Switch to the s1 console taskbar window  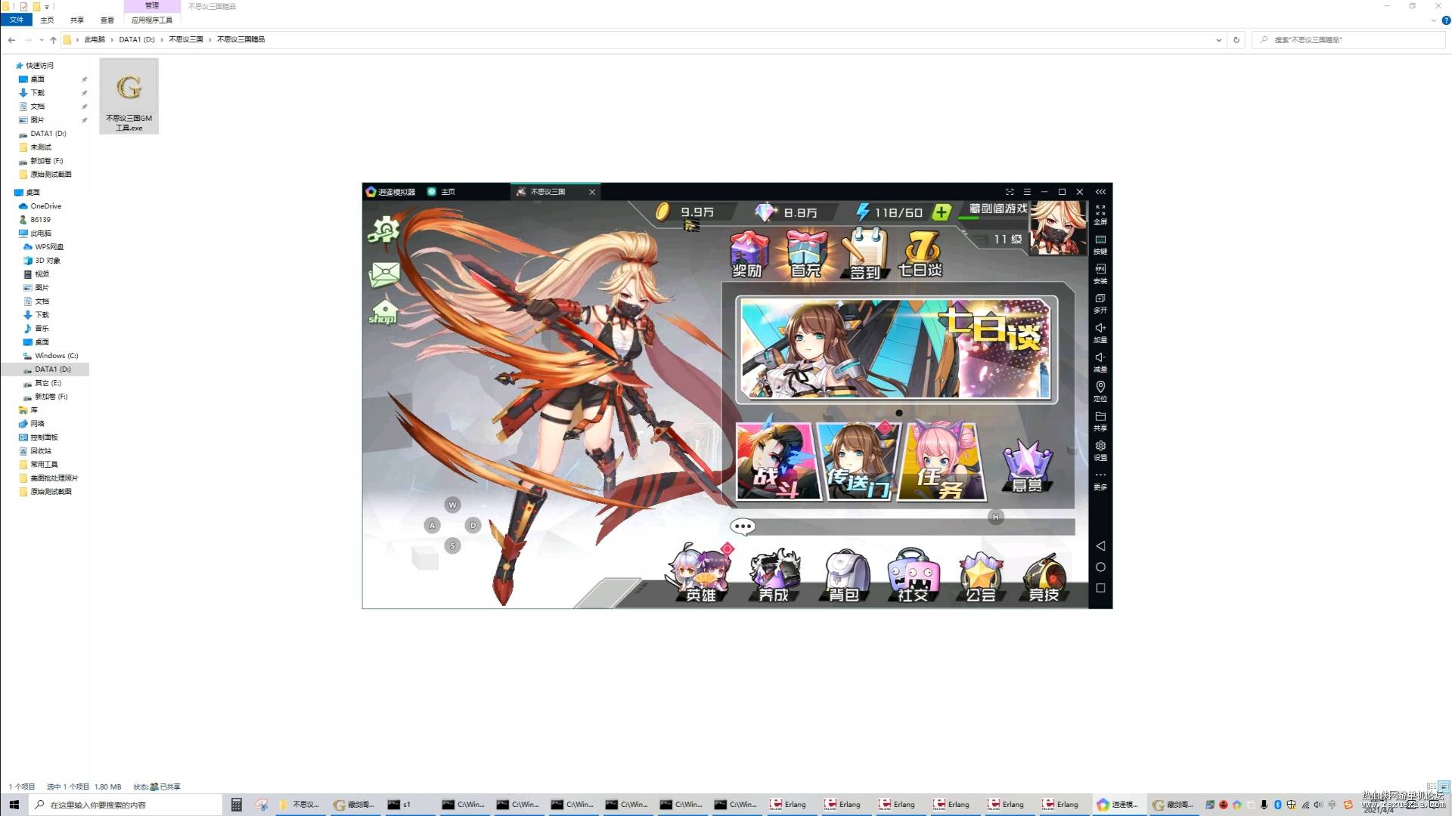pos(408,805)
